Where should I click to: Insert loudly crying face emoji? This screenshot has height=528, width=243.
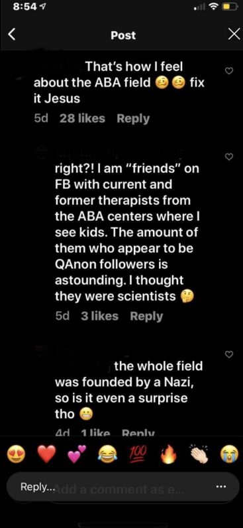point(229,456)
